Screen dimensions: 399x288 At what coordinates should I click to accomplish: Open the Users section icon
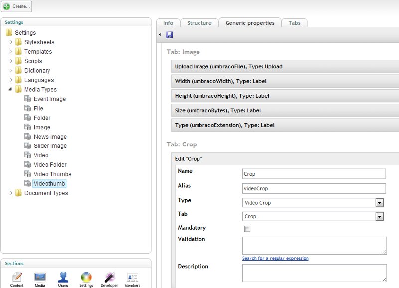point(63,278)
